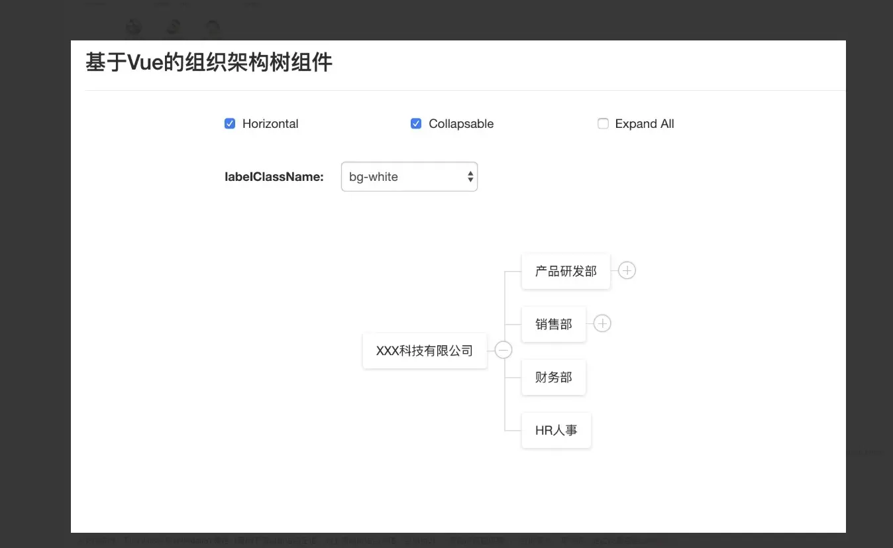The image size is (893, 548).
Task: Enable the Expand All checkbox
Action: click(603, 124)
